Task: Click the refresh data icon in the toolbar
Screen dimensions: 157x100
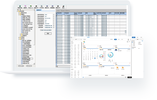Action: 20,6
